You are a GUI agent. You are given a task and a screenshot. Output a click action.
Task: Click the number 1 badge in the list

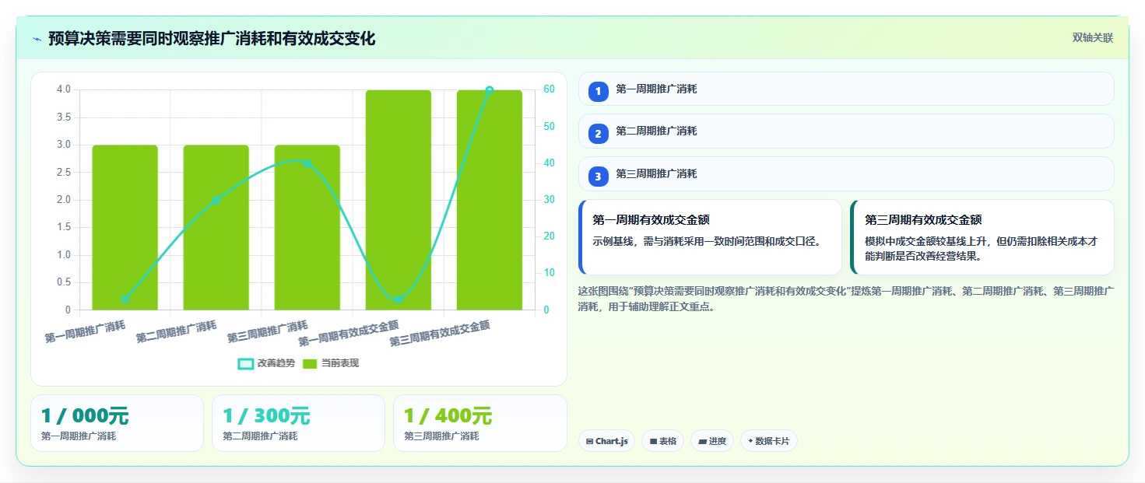[x=598, y=92]
